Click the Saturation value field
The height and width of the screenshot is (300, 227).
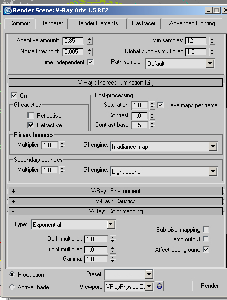(x=139, y=105)
